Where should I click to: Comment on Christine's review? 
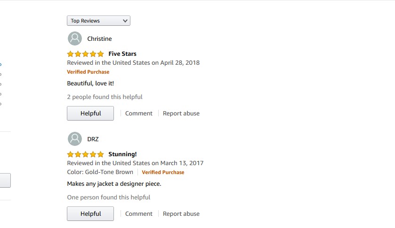coord(139,114)
